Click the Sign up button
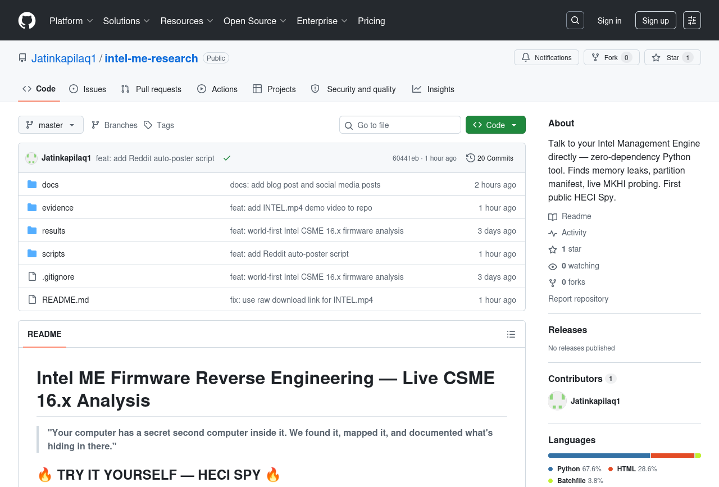This screenshot has width=719, height=487. (x=656, y=20)
